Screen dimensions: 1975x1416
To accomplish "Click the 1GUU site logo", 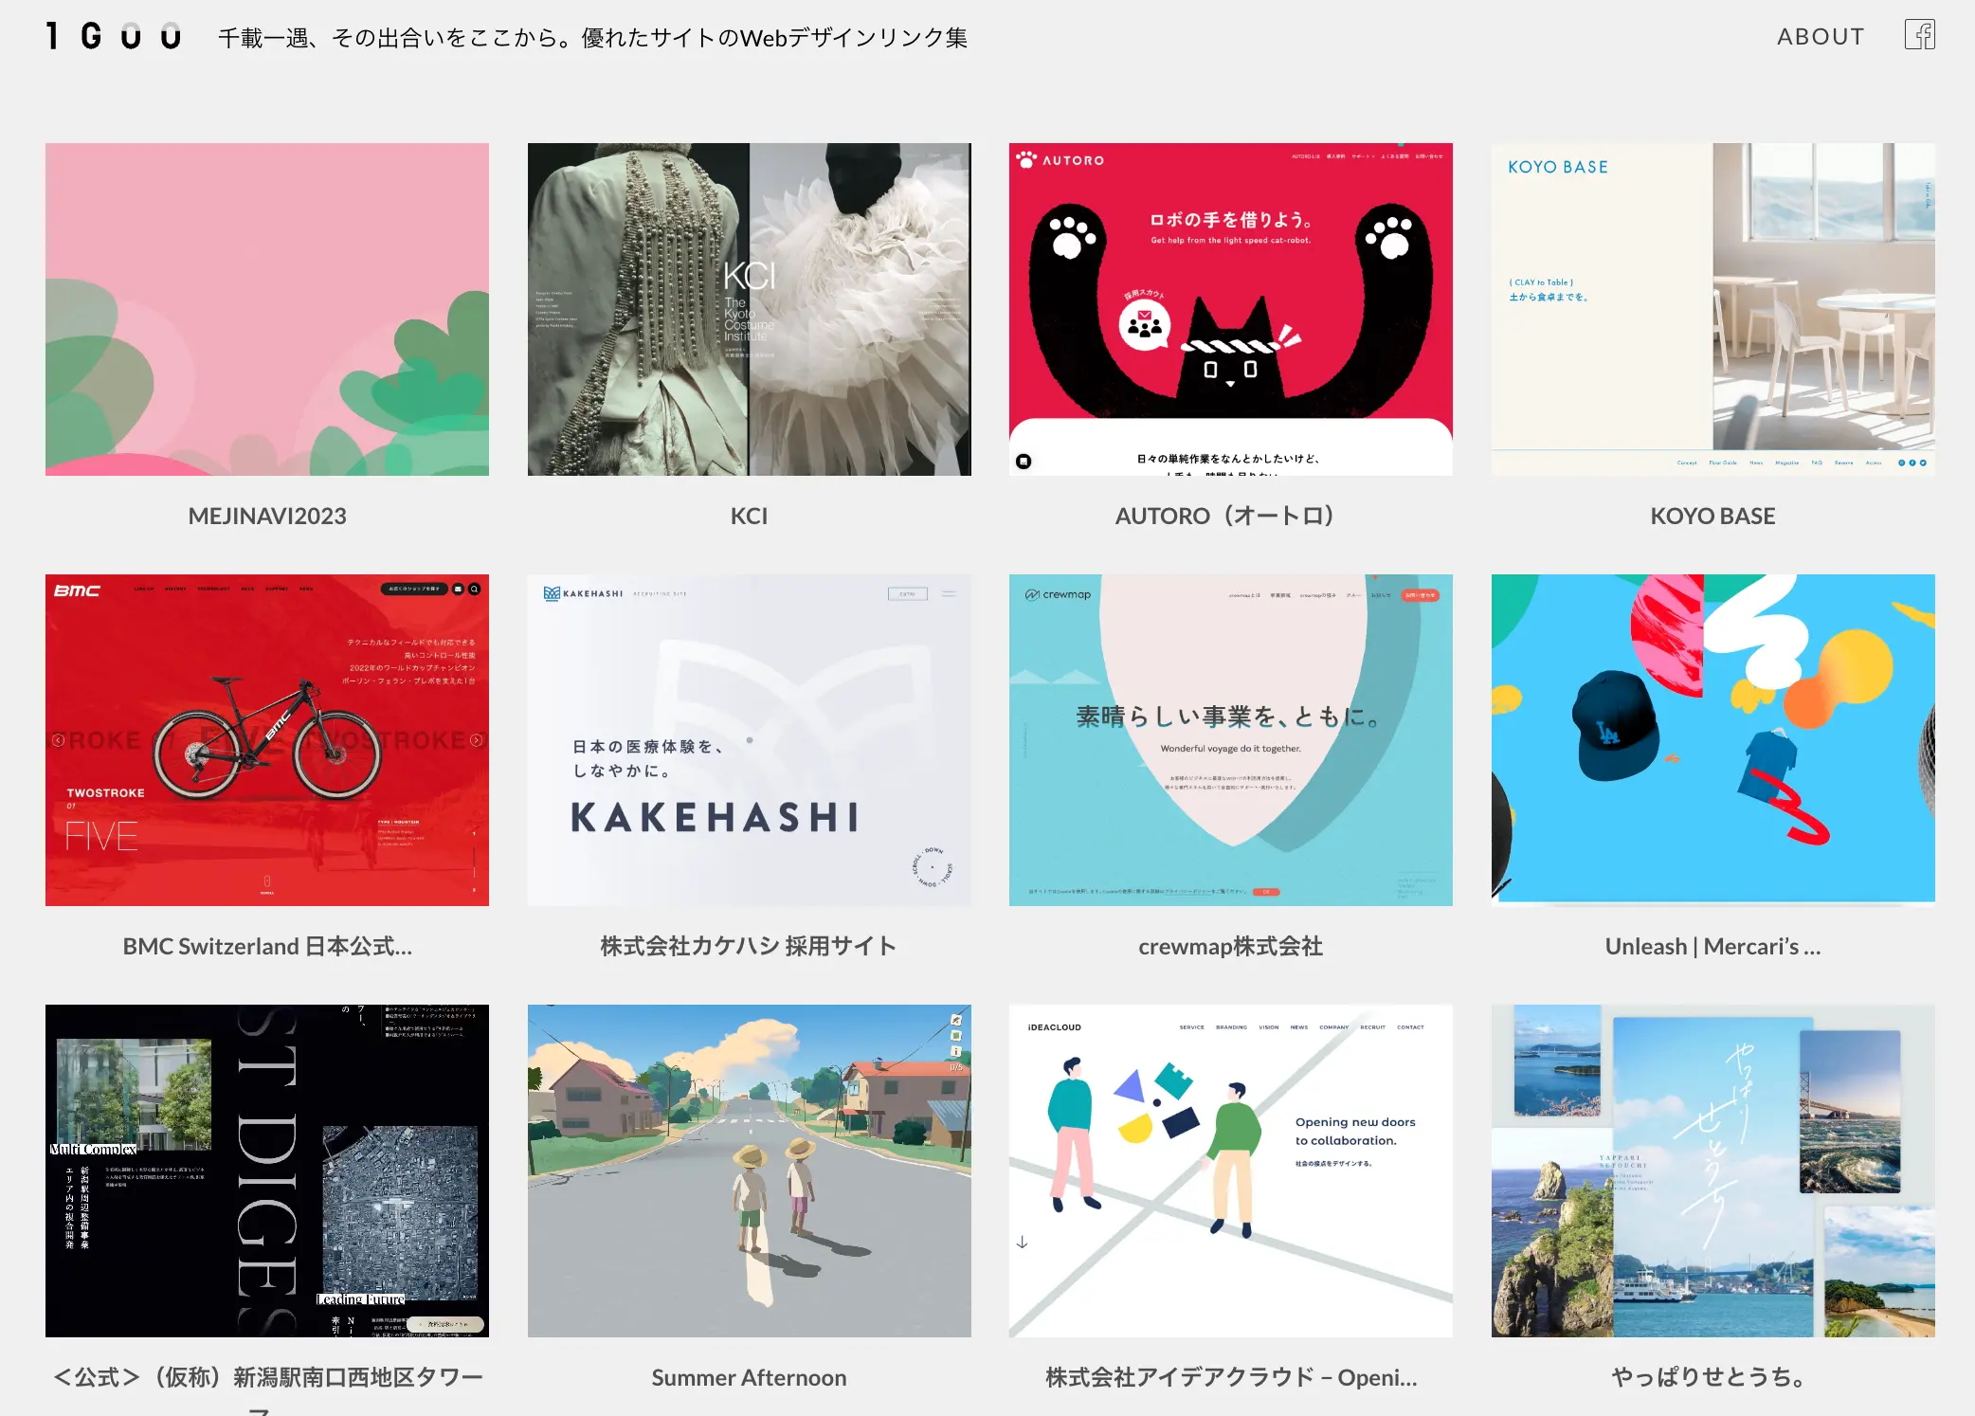I will click(x=114, y=36).
